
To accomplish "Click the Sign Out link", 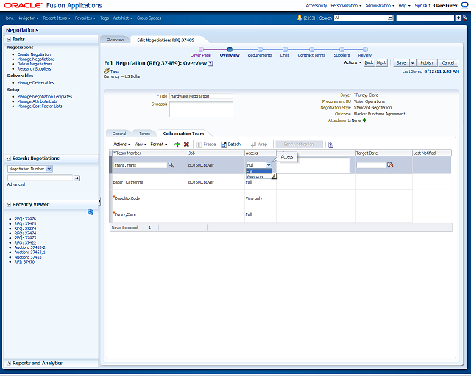I will point(422,5).
